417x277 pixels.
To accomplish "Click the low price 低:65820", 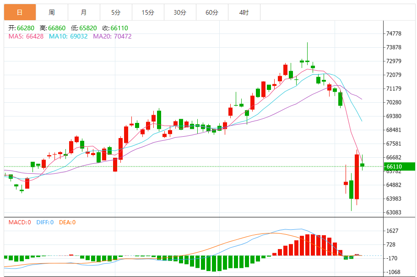I will coord(84,28).
